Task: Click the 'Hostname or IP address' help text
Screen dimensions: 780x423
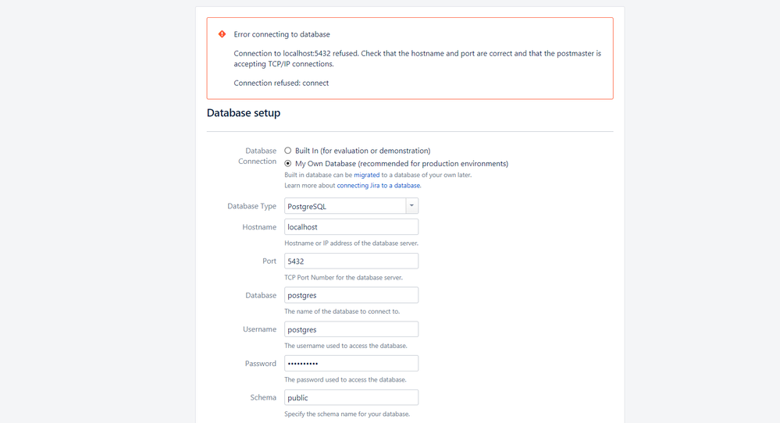Action: [351, 243]
